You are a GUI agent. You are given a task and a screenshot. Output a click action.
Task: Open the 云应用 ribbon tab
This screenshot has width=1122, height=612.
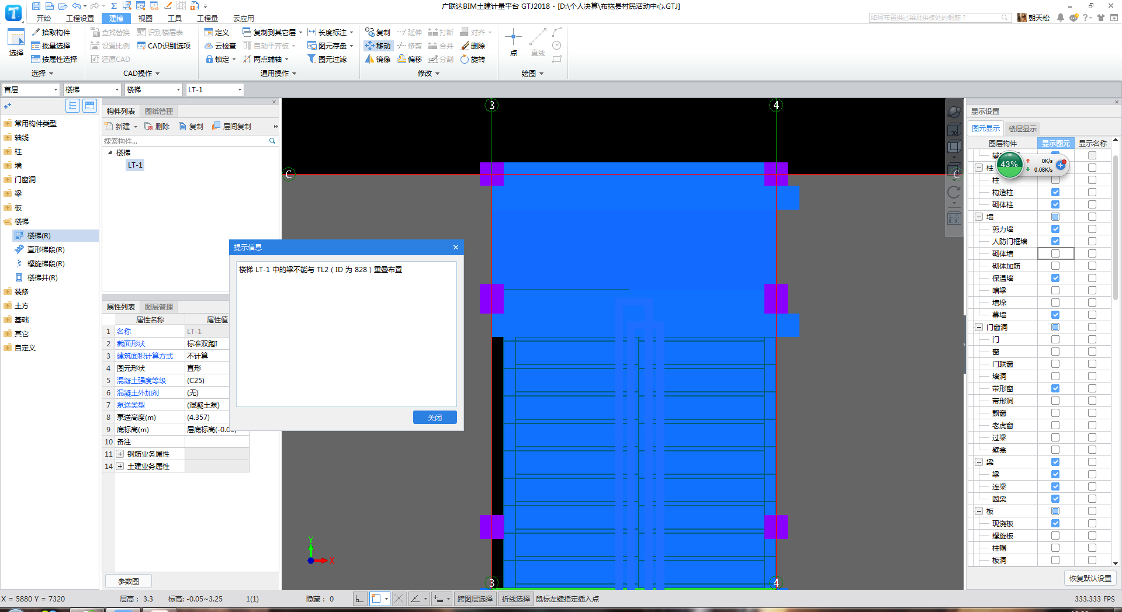pos(244,18)
